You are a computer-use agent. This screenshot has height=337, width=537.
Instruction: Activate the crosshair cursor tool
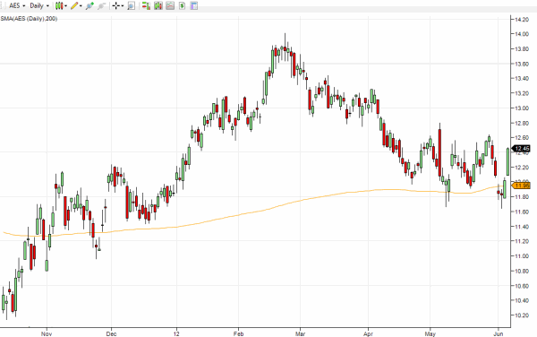click(x=116, y=6)
